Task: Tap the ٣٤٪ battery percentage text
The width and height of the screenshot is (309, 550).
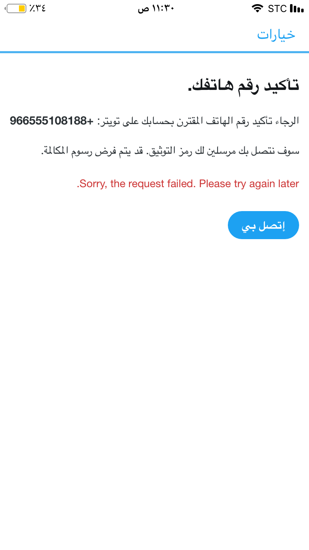Action: pyautogui.click(x=37, y=8)
